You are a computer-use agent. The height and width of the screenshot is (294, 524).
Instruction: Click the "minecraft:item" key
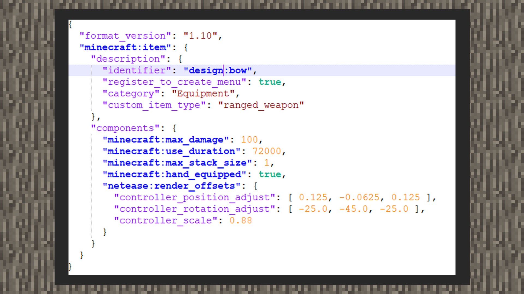[125, 47]
